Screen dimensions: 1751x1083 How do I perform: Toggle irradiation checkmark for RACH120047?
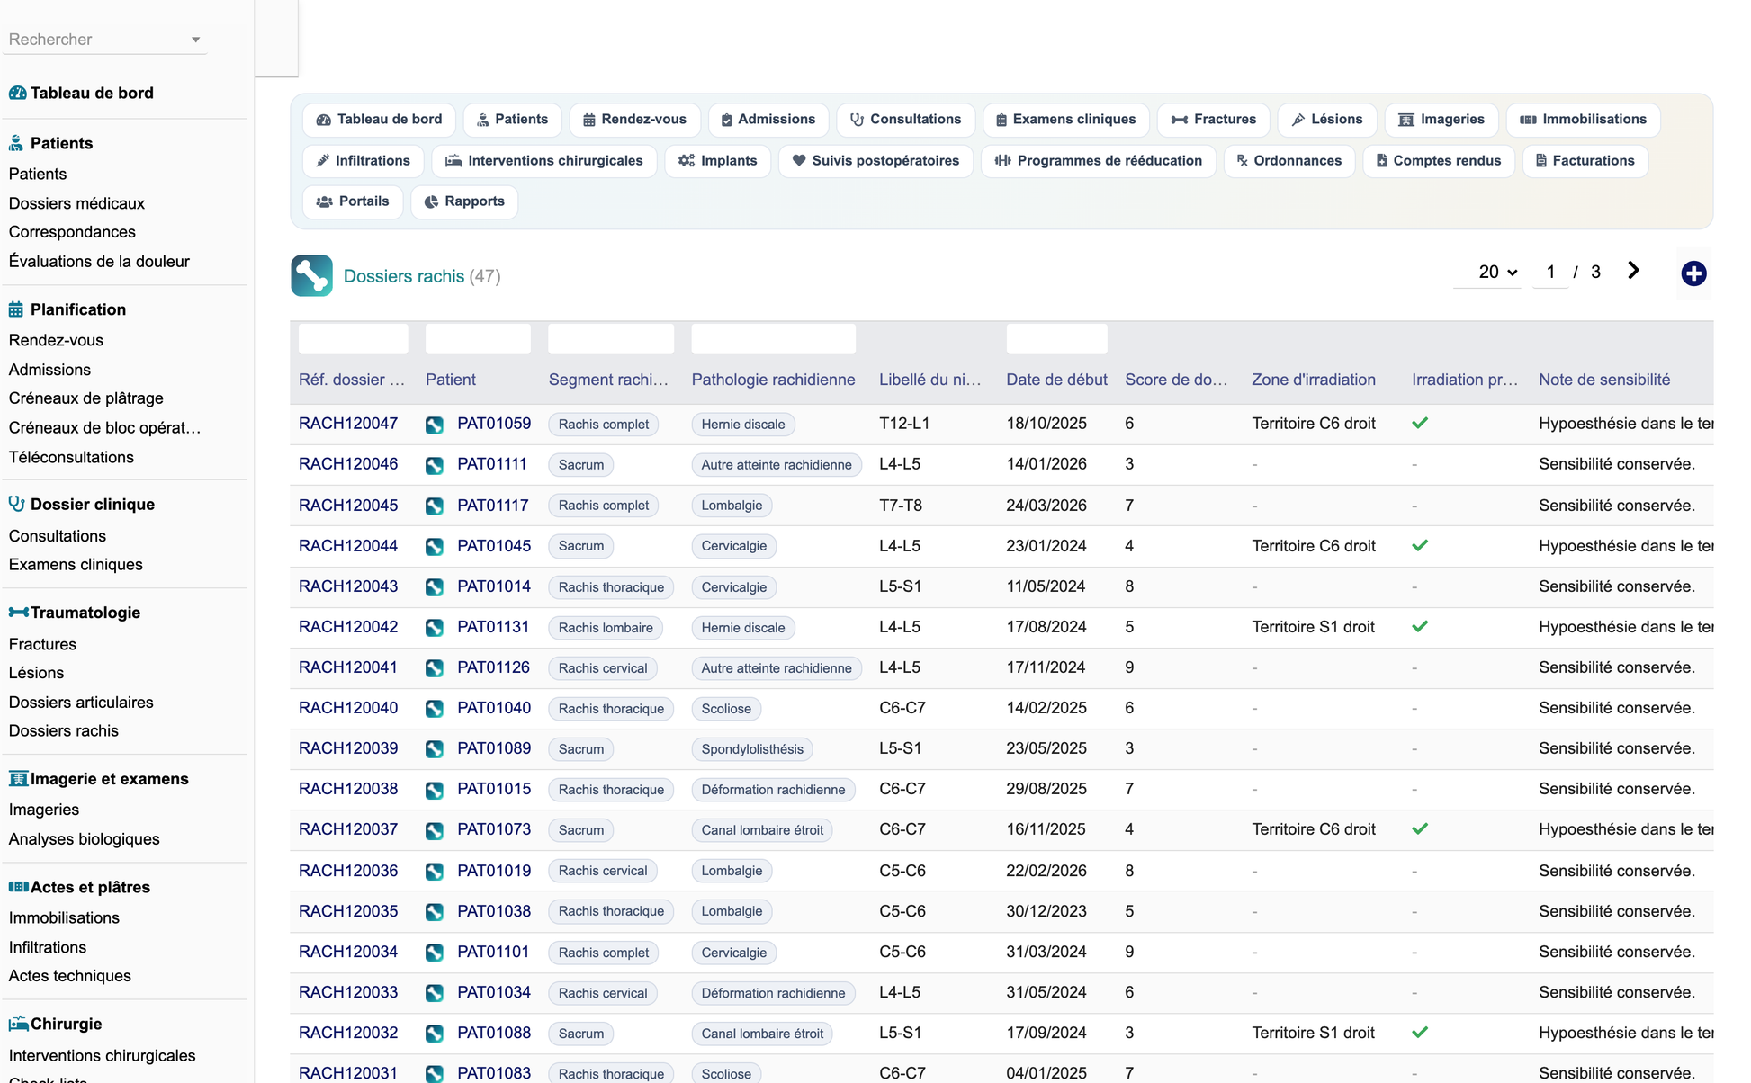[x=1420, y=423]
